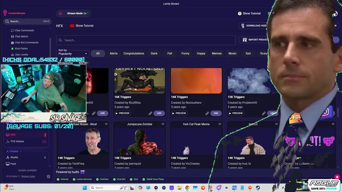342x192 pixels.
Task: Open Google Chrome from taskbar
Action: coord(187,188)
